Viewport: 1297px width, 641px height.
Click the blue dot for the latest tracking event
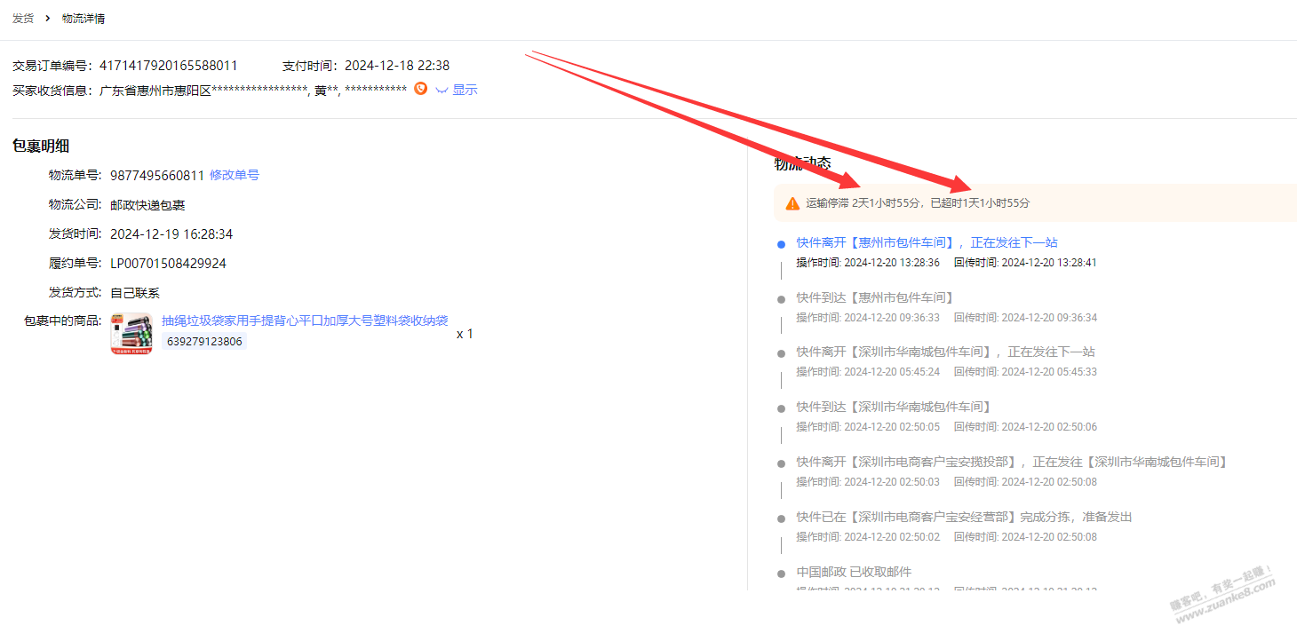(781, 243)
